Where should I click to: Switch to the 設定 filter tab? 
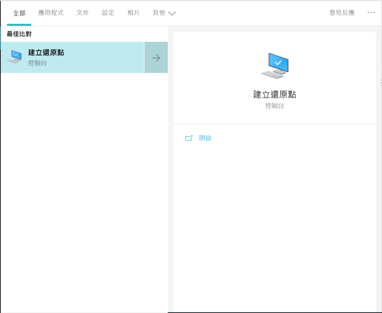click(x=108, y=13)
